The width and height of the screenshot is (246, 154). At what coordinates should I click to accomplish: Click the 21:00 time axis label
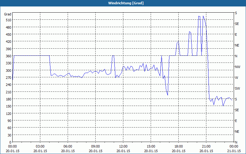pos(206,147)
